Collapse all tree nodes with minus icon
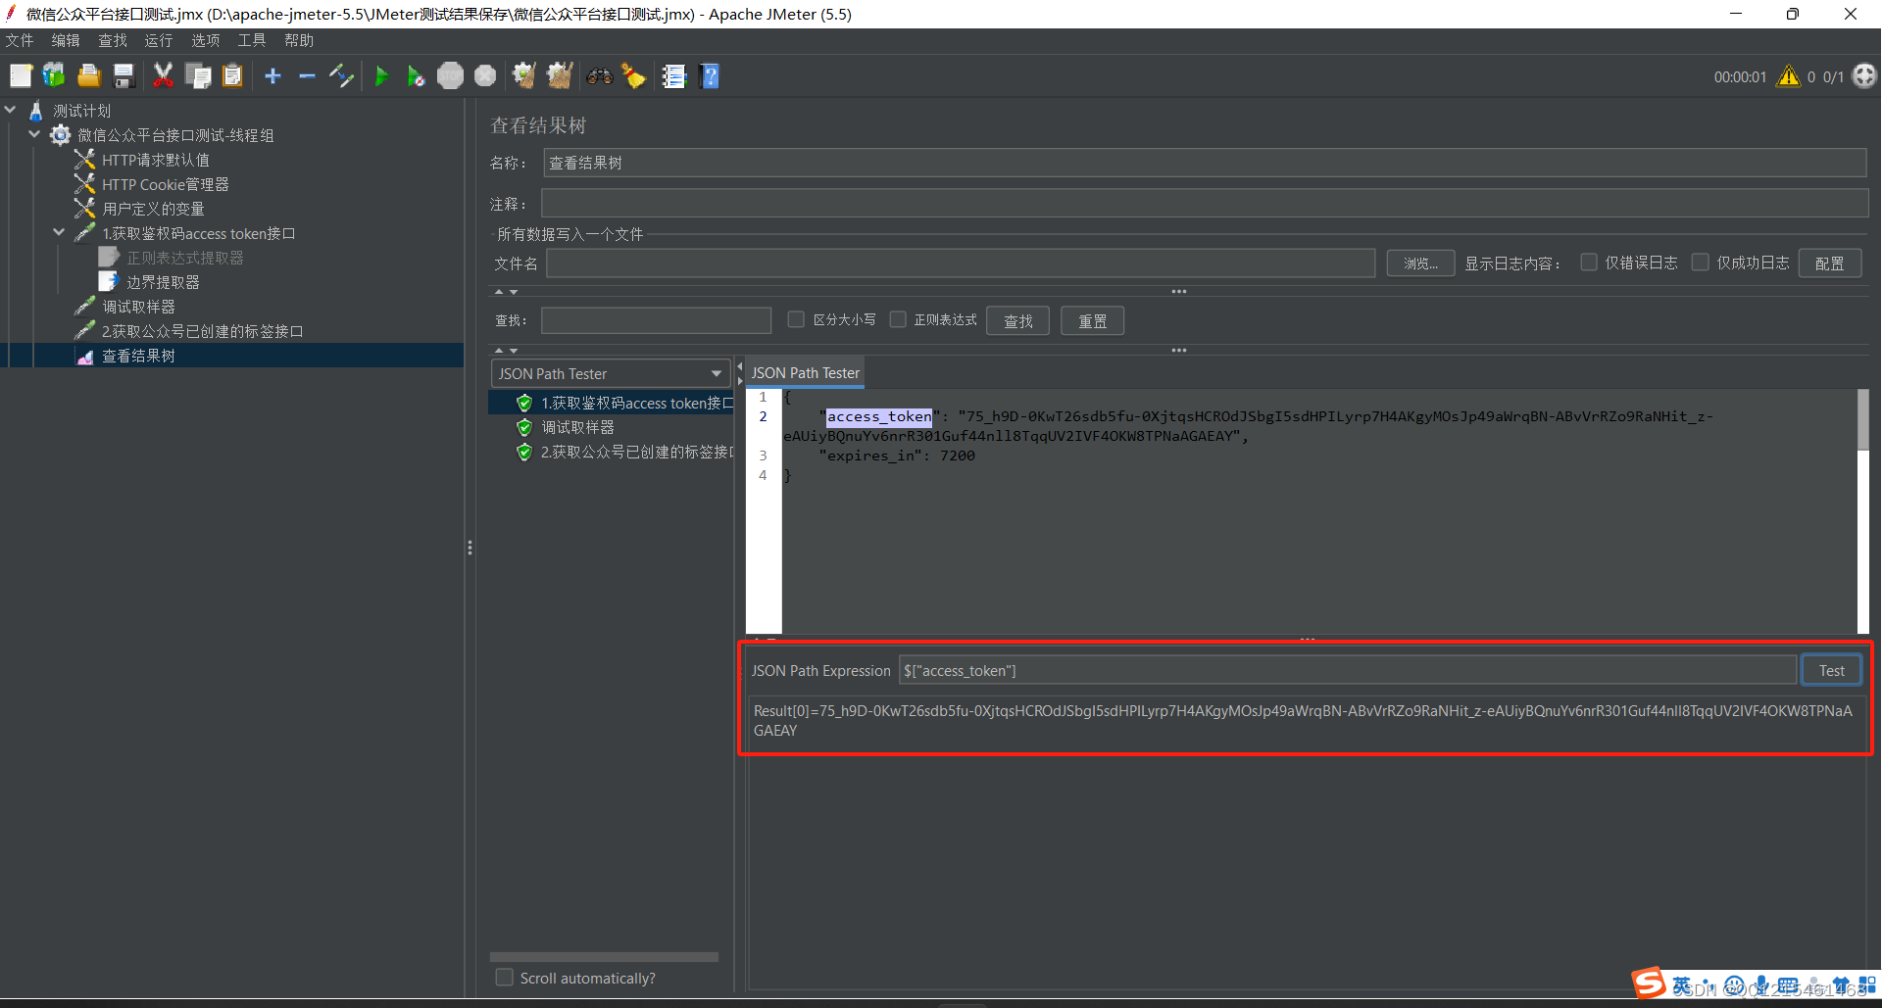 click(307, 75)
